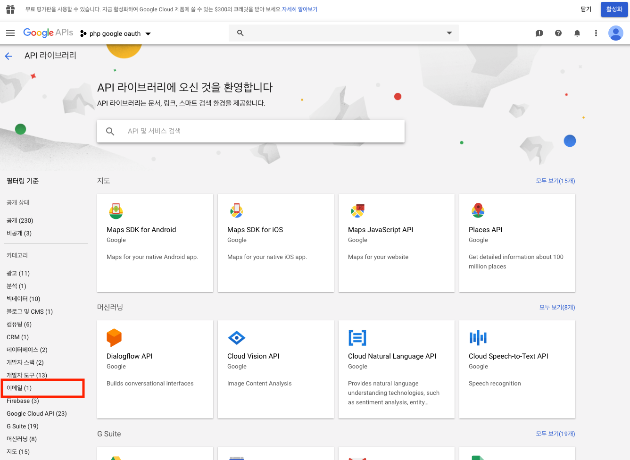Focus the top bar search field
This screenshot has height=460, width=630.
click(344, 33)
